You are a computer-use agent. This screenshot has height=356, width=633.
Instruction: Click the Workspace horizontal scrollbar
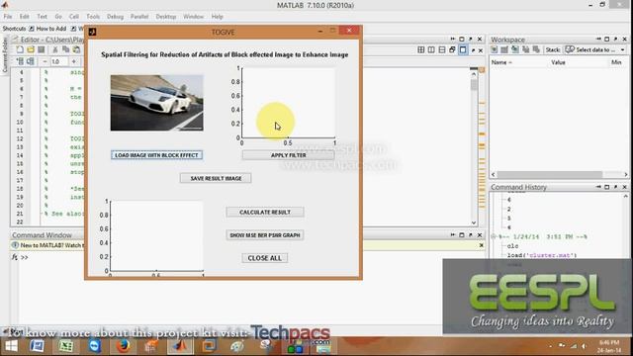click(x=559, y=174)
